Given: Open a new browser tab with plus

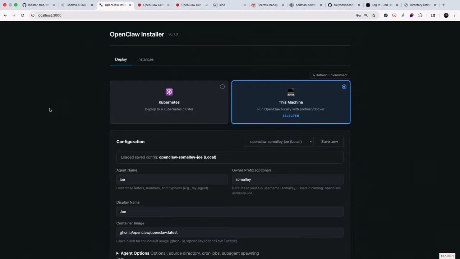Looking at the screenshot, I should 443,5.
